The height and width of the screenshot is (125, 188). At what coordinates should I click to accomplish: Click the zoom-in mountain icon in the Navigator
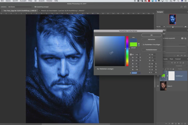[x=185, y=27]
